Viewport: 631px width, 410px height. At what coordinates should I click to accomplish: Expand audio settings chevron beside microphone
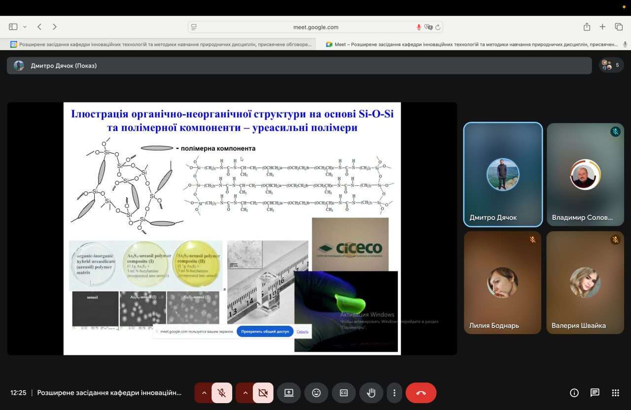(204, 393)
